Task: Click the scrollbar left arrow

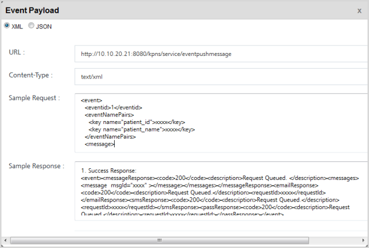Action: pos(5,240)
